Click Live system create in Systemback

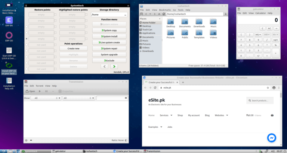(109, 42)
